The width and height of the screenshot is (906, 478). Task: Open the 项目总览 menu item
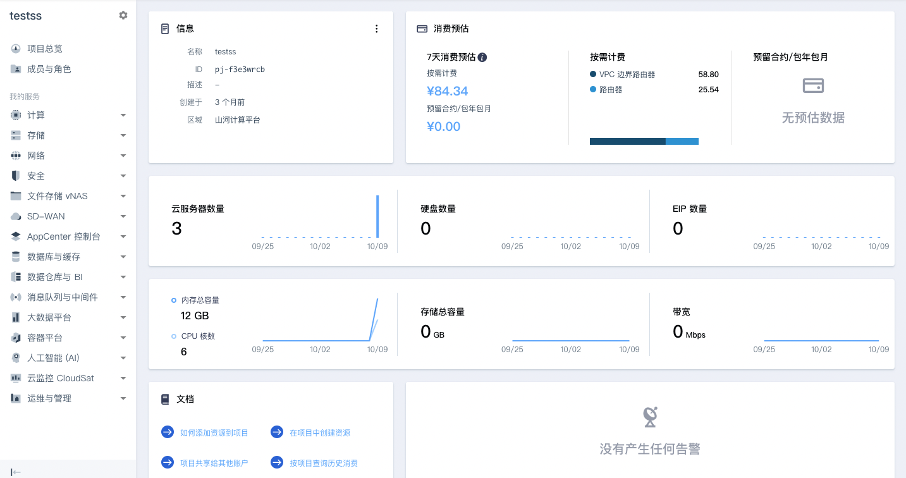[x=68, y=49]
